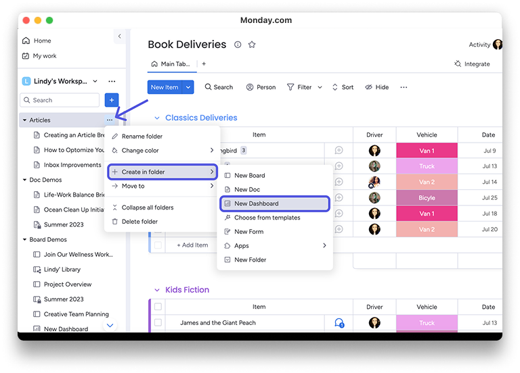Open the Move to submenu
This screenshot has height=373, width=520.
(162, 186)
